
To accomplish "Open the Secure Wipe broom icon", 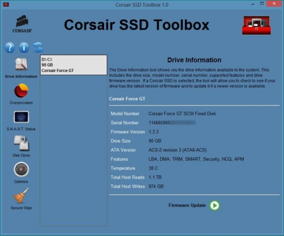I will [21, 196].
